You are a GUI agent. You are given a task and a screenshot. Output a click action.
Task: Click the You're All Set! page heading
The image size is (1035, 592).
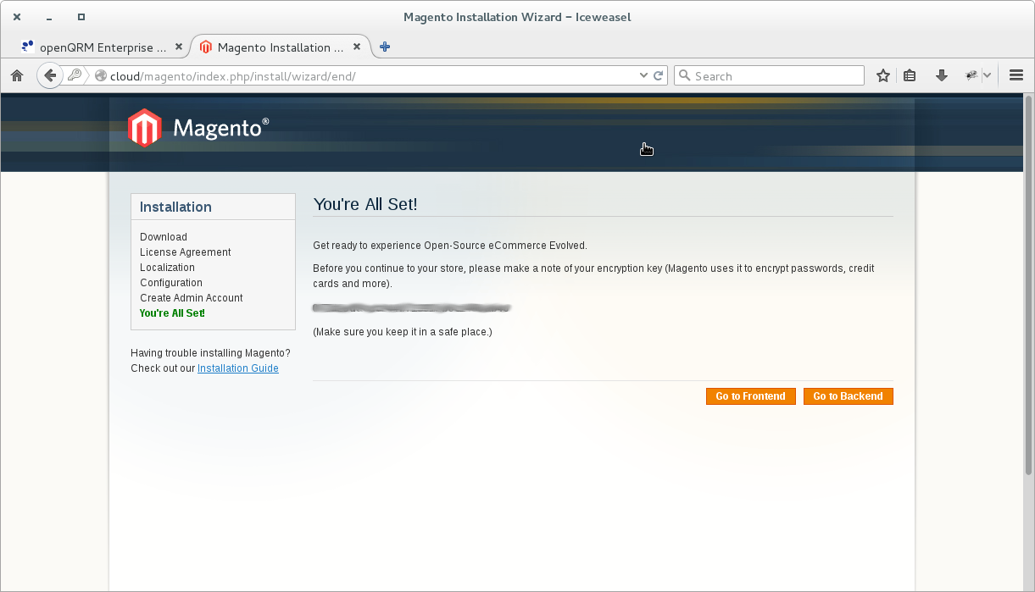click(365, 204)
